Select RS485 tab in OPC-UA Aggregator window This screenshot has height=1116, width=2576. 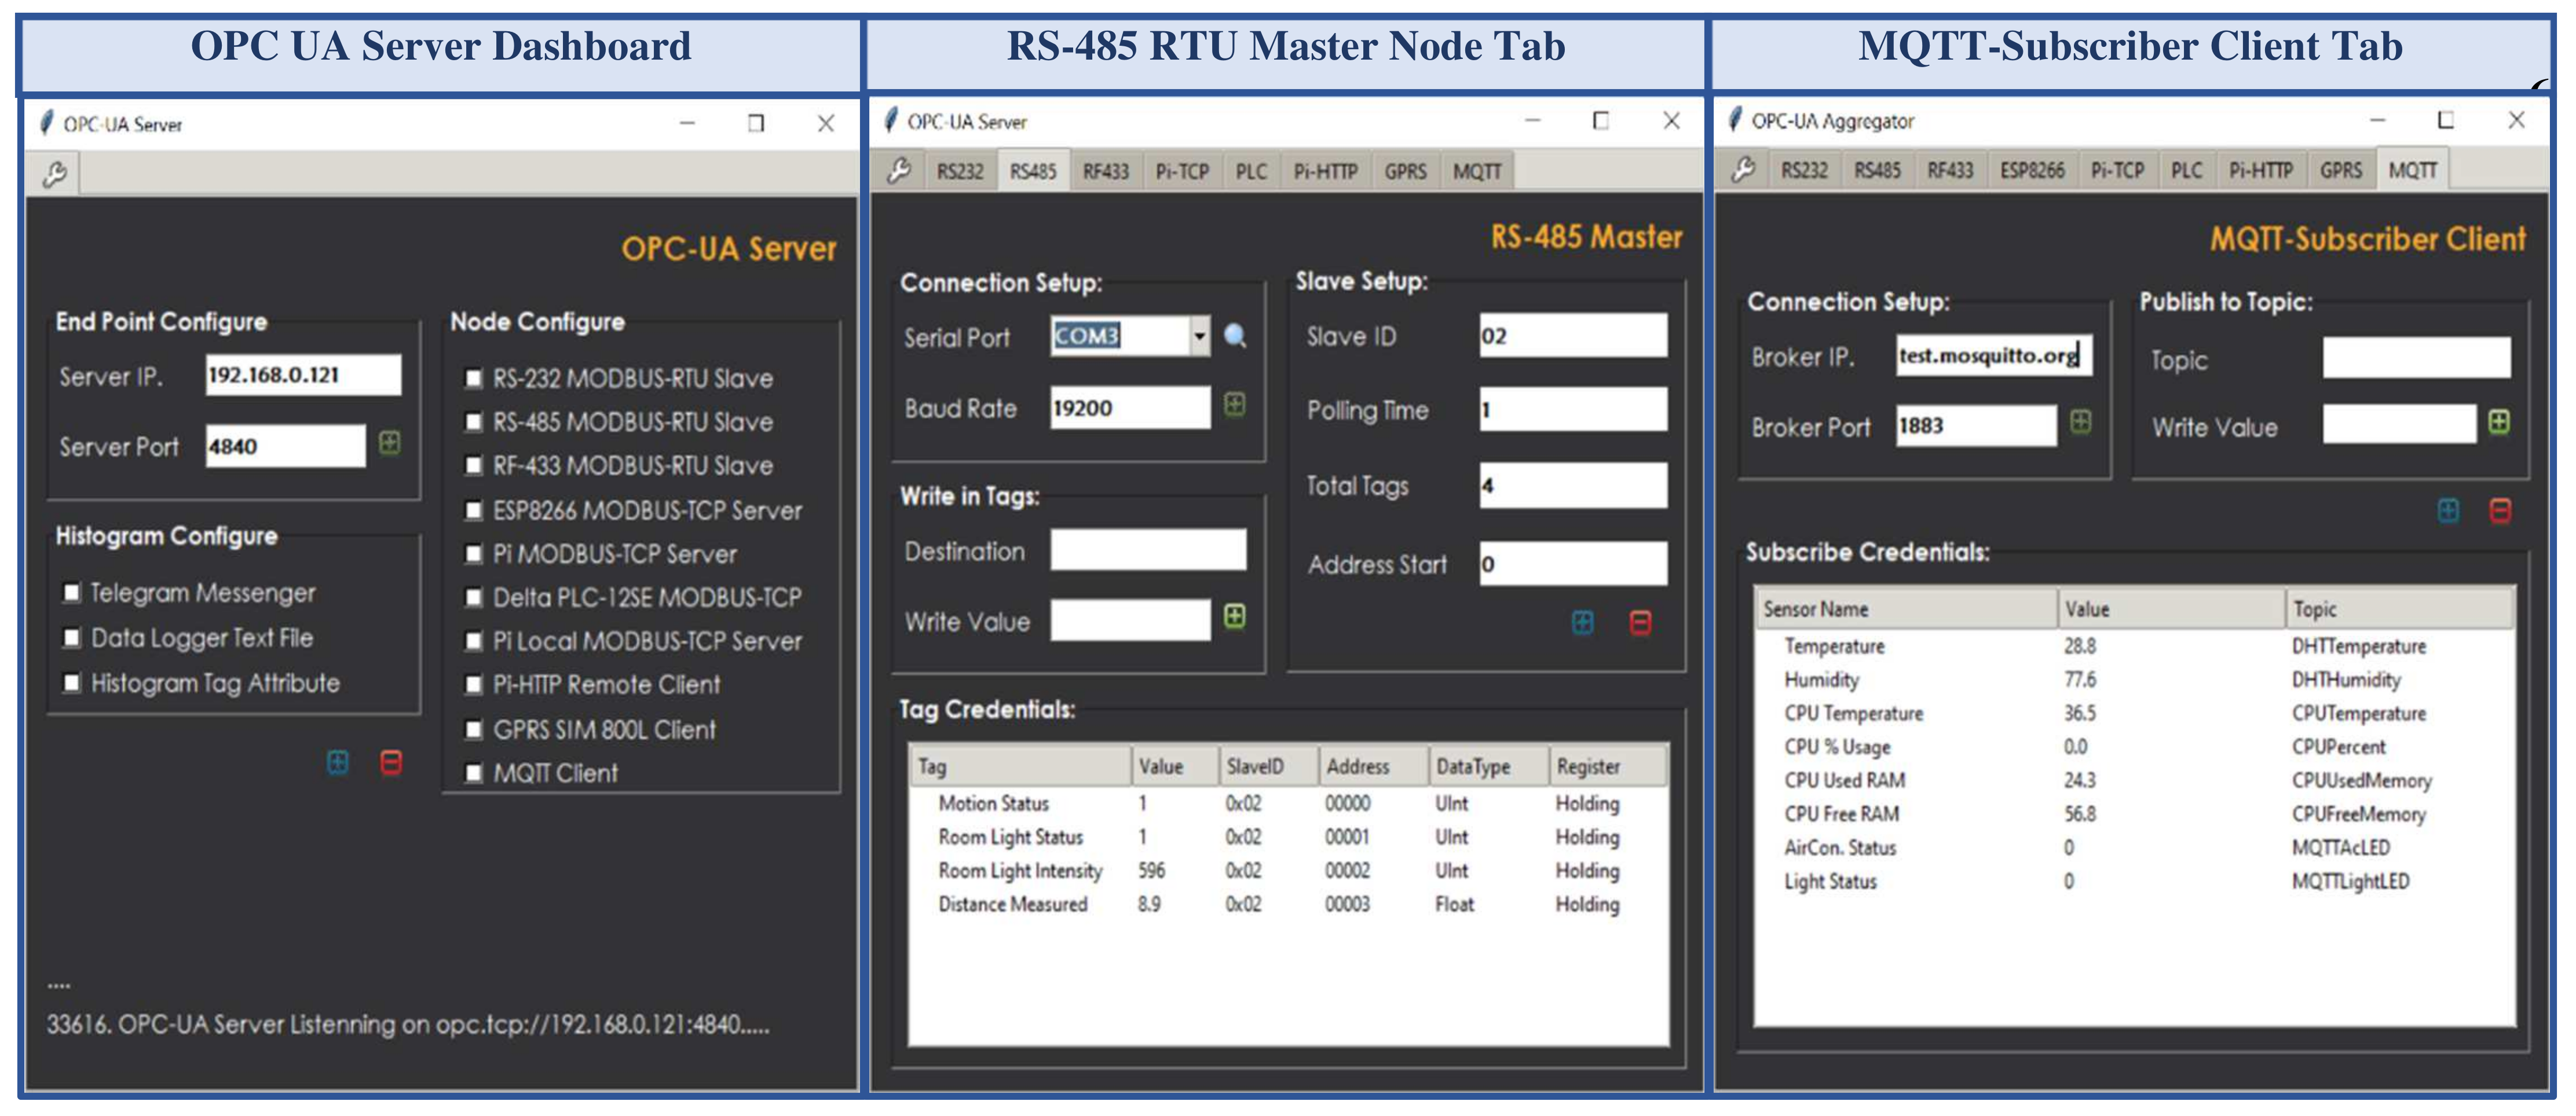[x=1877, y=171]
